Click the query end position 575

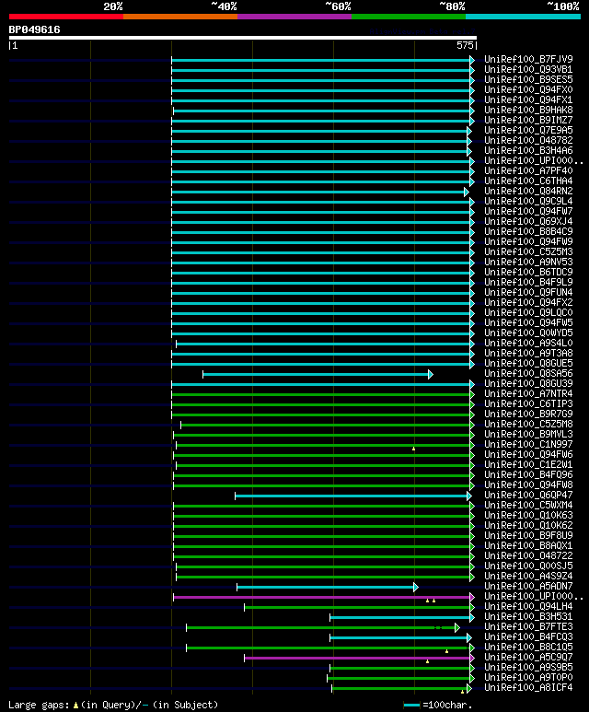click(x=465, y=45)
